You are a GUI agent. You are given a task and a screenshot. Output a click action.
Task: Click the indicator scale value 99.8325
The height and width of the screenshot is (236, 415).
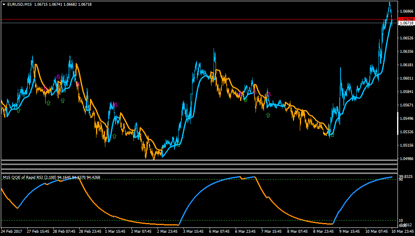tap(405, 176)
